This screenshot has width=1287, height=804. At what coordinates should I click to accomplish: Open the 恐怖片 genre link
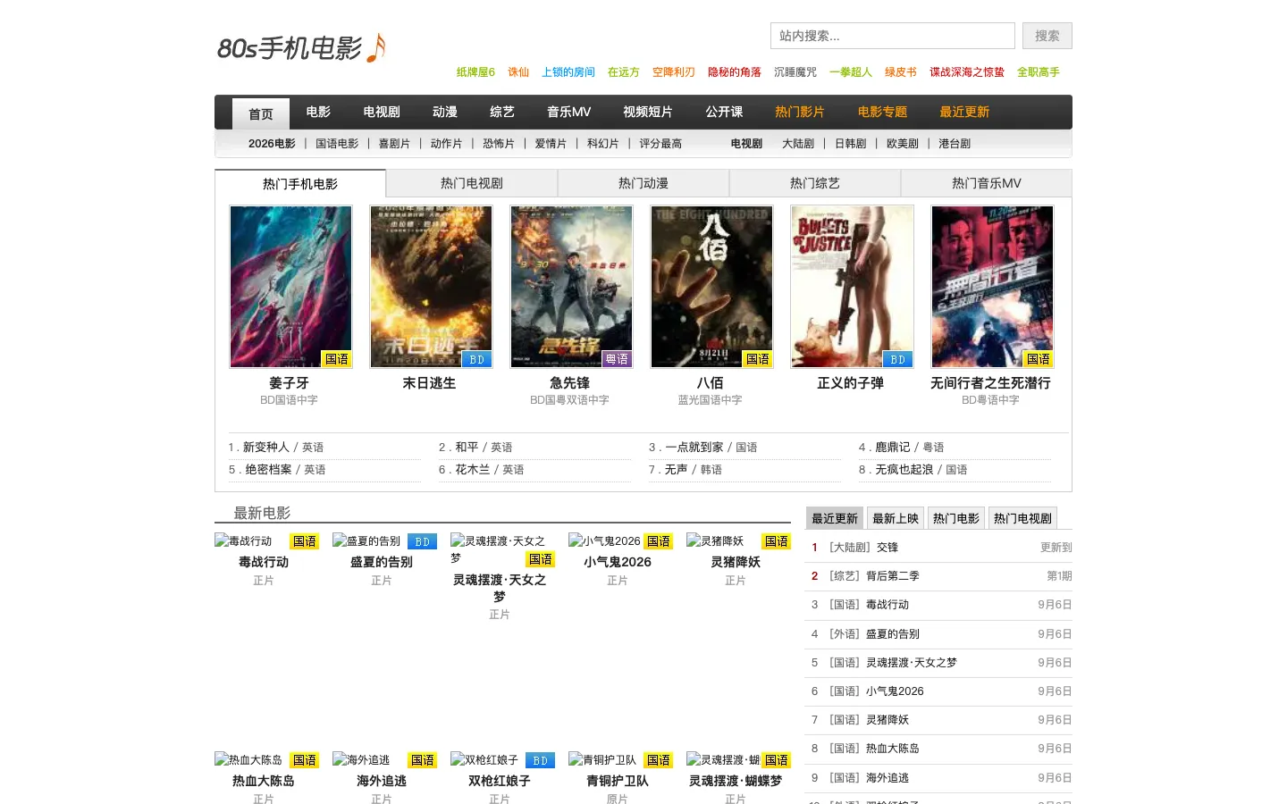pos(499,143)
